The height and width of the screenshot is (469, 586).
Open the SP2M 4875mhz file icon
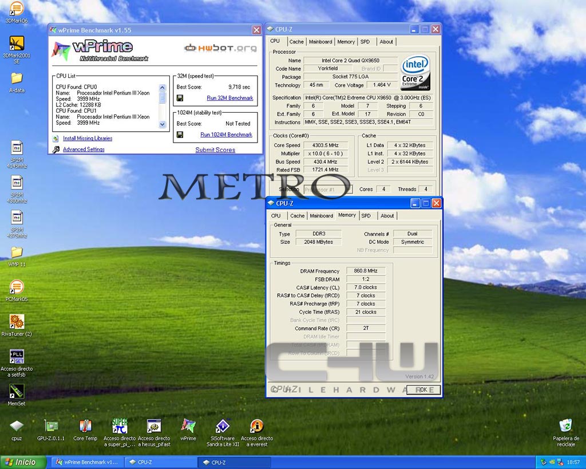[x=17, y=218]
